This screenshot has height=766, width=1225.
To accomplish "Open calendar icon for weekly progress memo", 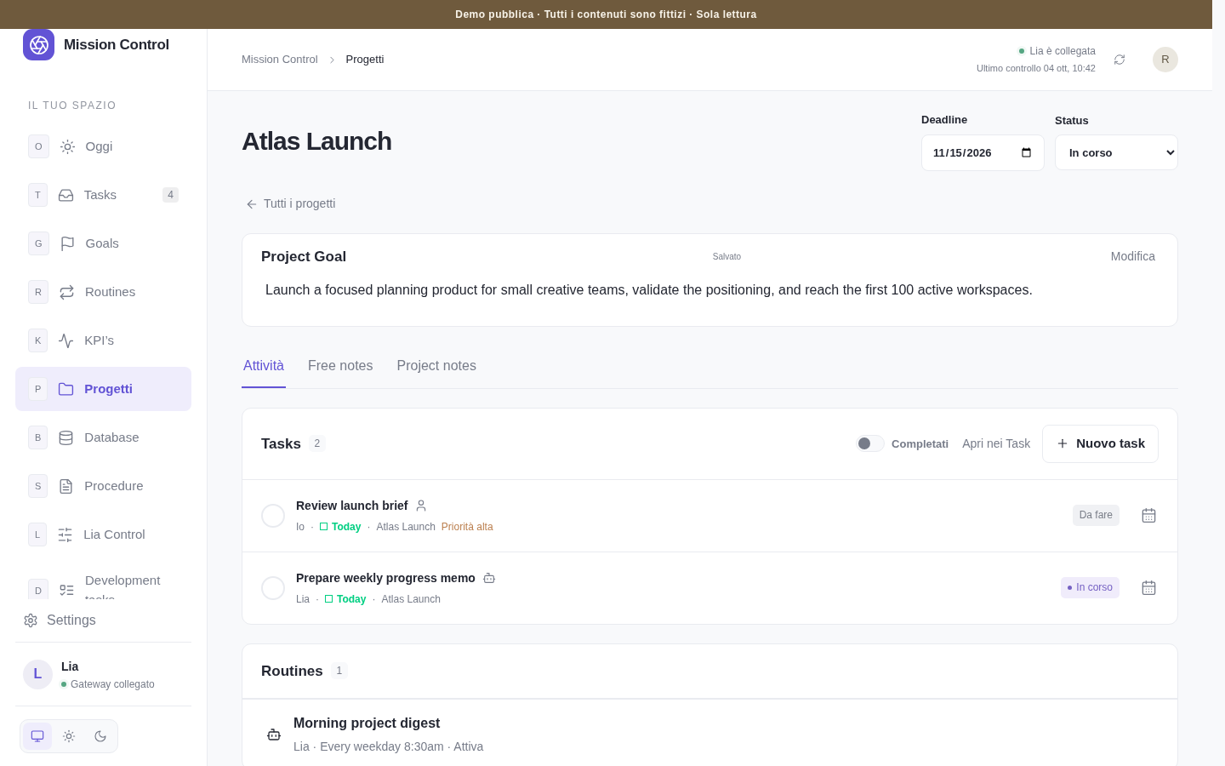I will coord(1148,588).
